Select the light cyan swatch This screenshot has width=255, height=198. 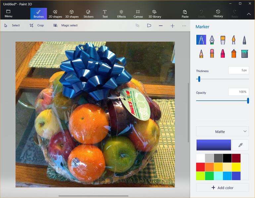tap(218, 176)
